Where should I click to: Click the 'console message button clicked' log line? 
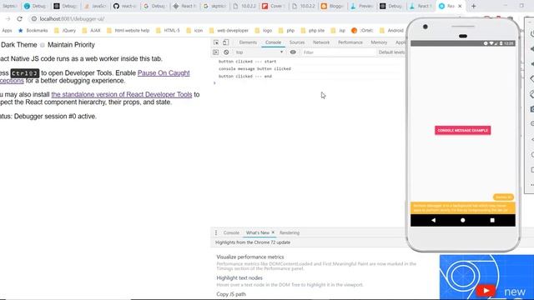coord(254,68)
